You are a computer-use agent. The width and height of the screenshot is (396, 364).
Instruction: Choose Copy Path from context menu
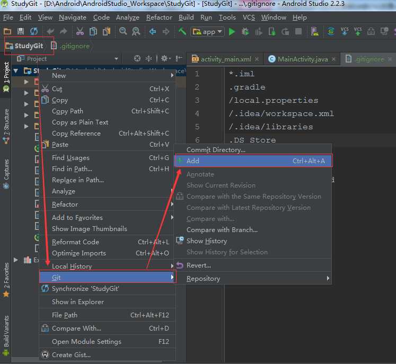coord(107,111)
